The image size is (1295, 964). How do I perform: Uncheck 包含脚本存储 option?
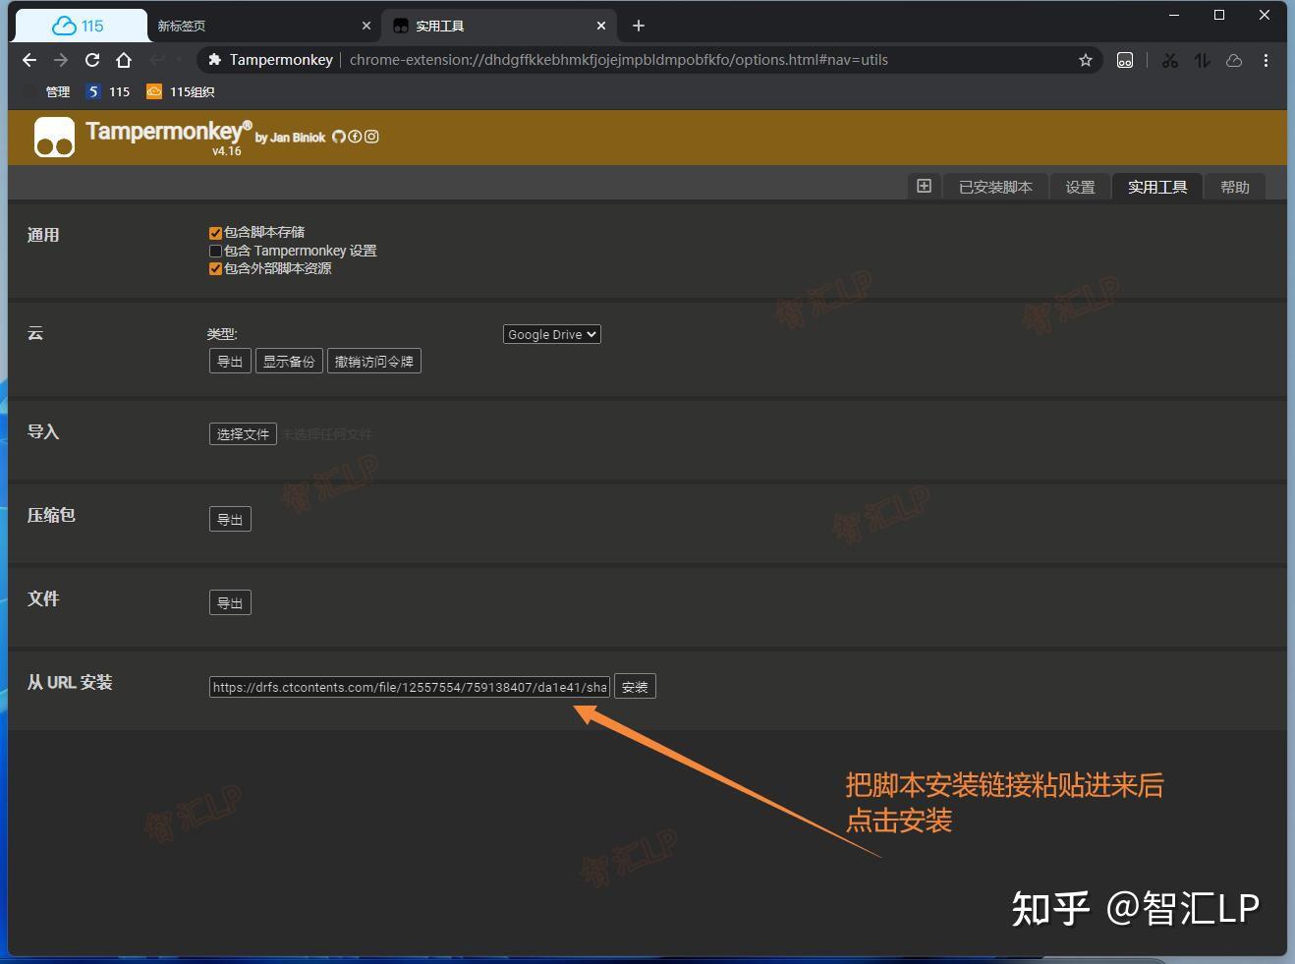215,233
